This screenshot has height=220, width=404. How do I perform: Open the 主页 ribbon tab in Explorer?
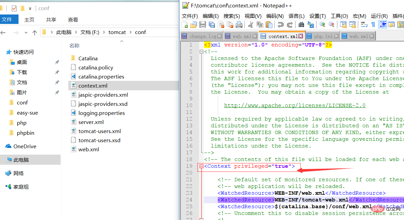click(29, 20)
